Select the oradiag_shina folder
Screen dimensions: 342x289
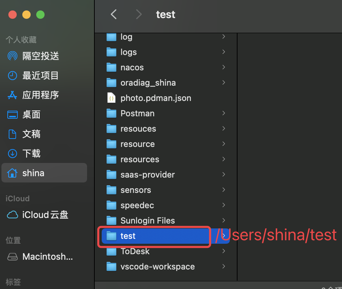166,83
